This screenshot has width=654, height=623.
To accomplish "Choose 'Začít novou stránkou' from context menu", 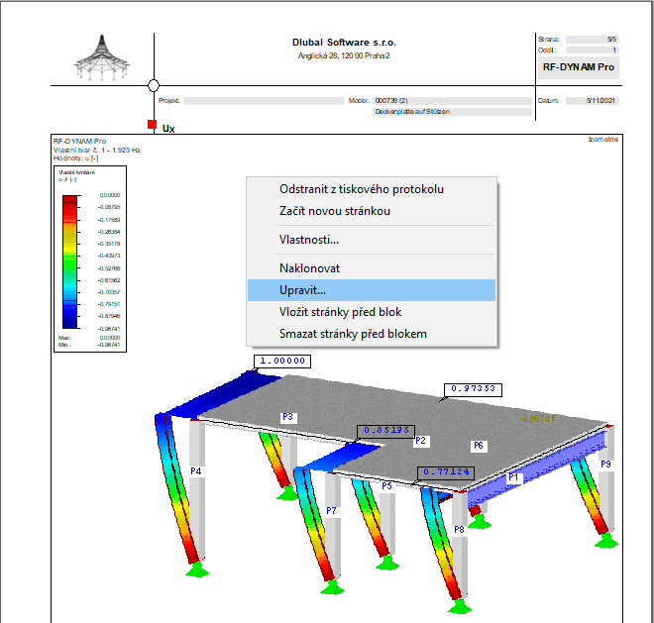I will pos(372,211).
